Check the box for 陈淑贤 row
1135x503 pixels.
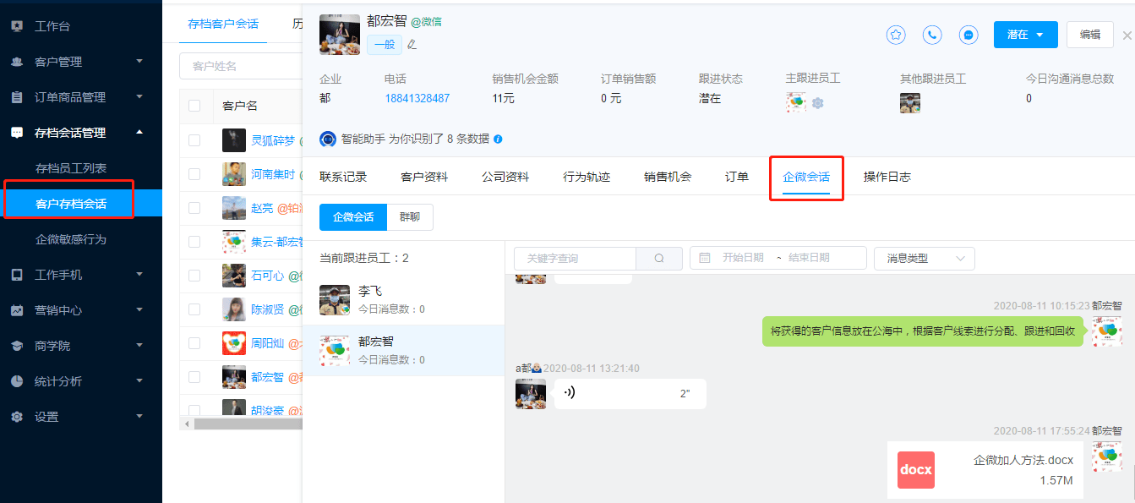coord(194,309)
